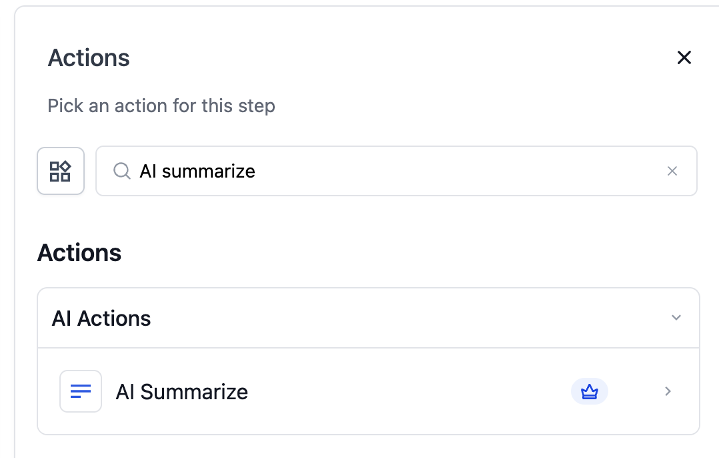
Task: Click 'Pick an action for this step' text
Action: [161, 105]
